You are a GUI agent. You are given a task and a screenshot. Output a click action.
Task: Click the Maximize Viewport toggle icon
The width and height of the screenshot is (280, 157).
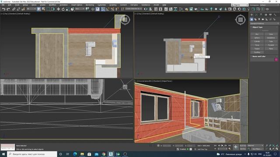(x=277, y=149)
